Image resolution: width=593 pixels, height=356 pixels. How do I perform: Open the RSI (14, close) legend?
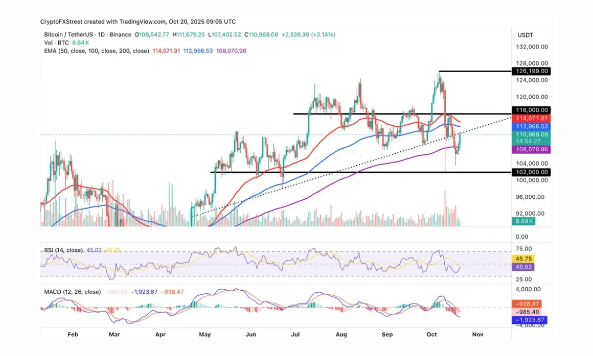[x=61, y=250]
